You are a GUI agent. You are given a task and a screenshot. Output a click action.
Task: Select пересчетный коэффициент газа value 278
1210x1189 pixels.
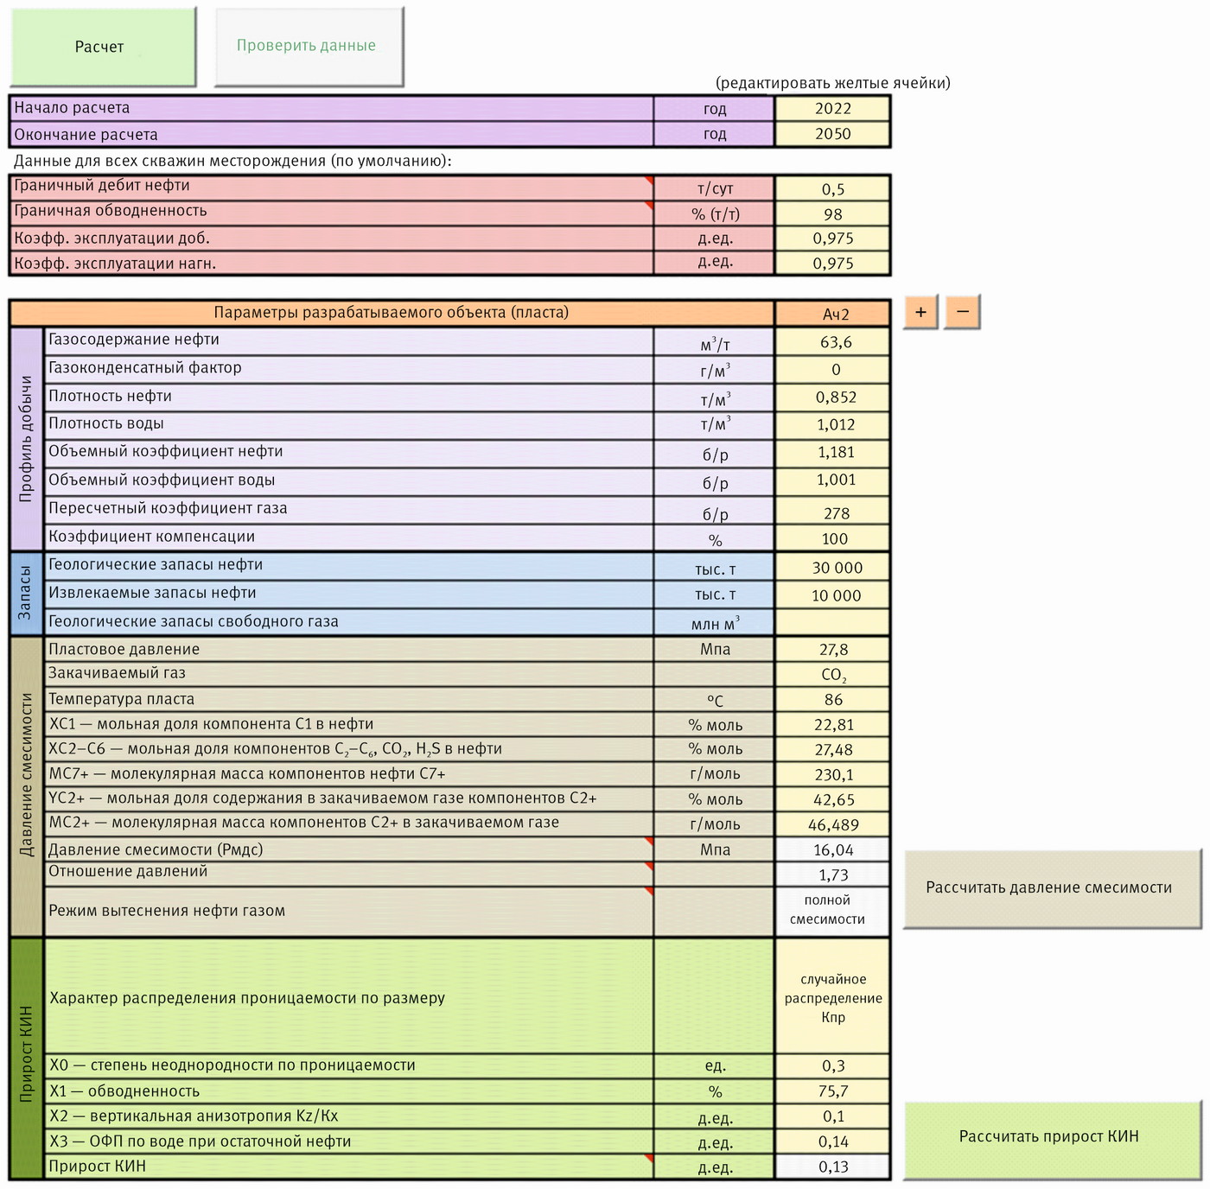(832, 510)
